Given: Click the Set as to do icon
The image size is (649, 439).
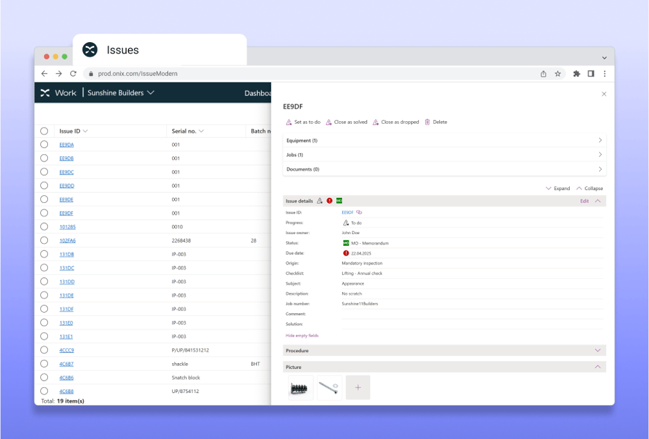Looking at the screenshot, I should pos(289,122).
